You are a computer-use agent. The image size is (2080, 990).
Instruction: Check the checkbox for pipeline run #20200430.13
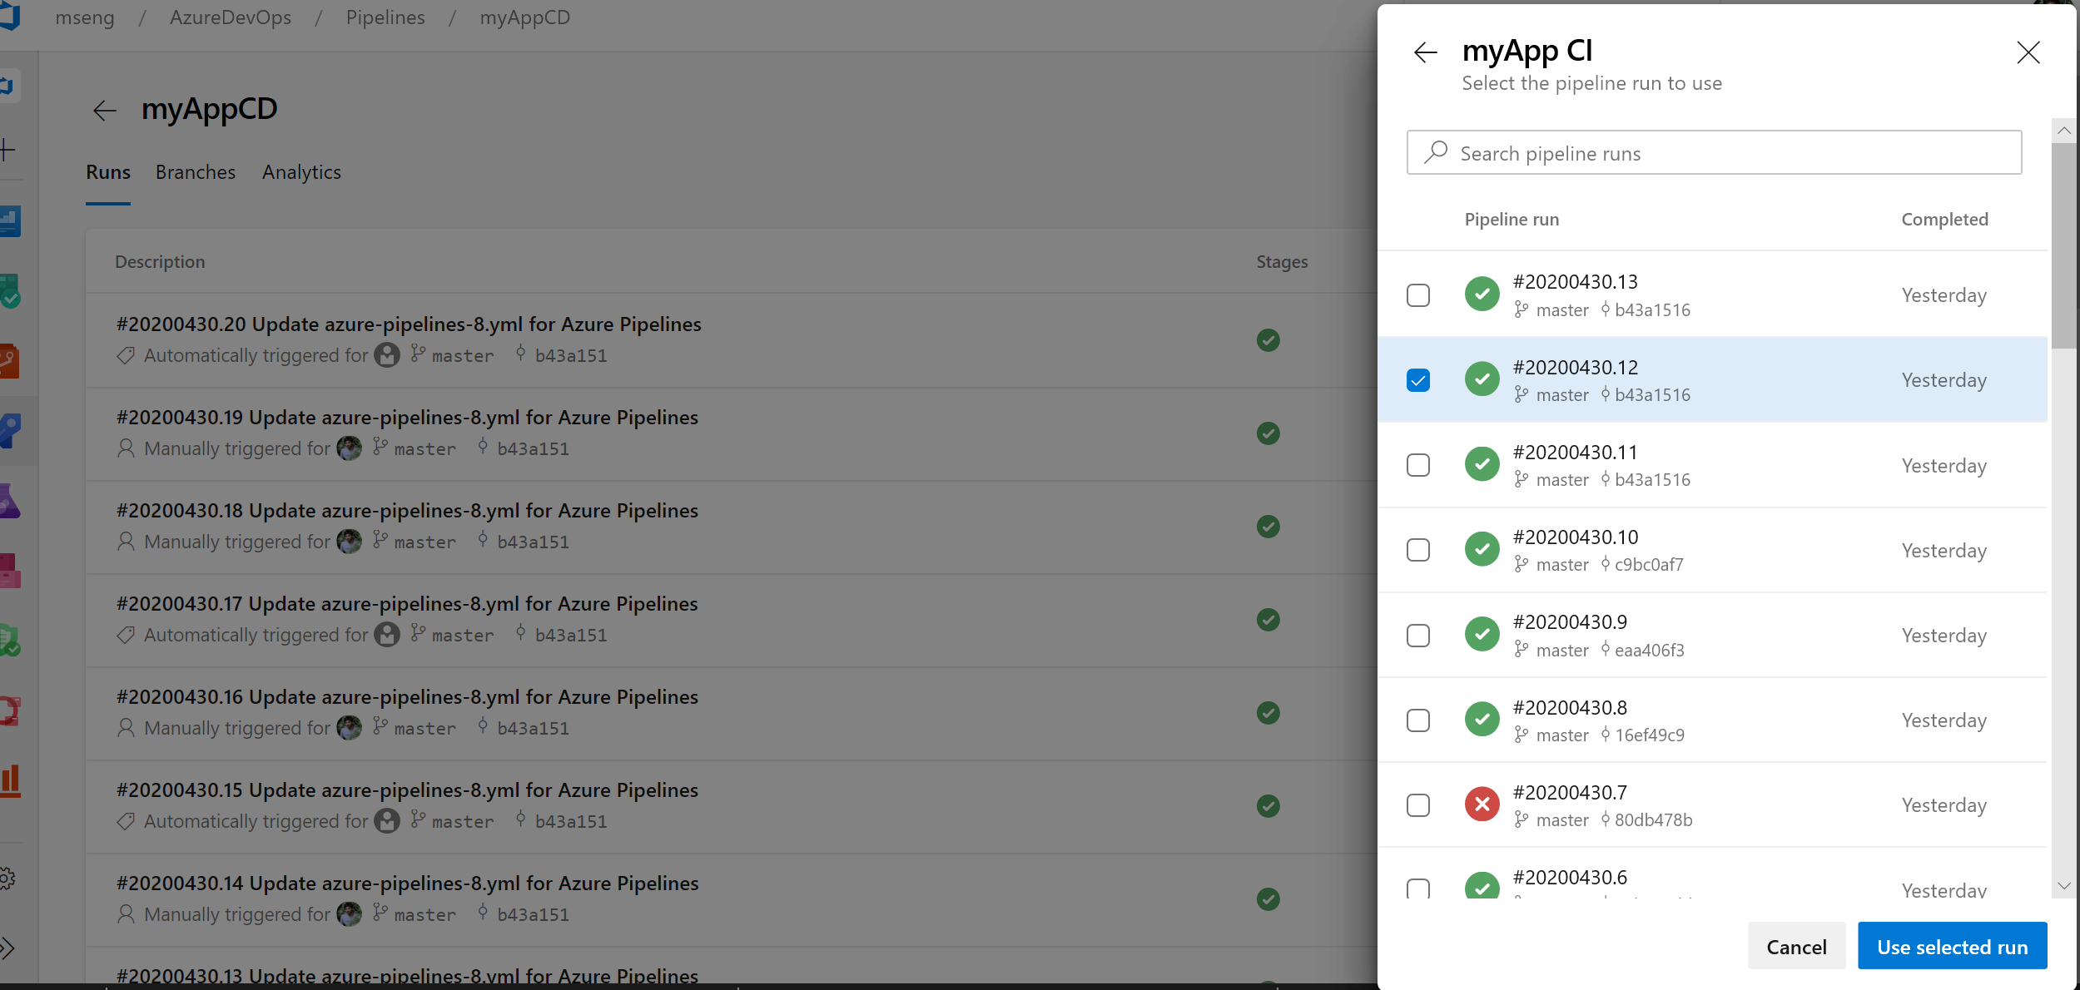1418,295
